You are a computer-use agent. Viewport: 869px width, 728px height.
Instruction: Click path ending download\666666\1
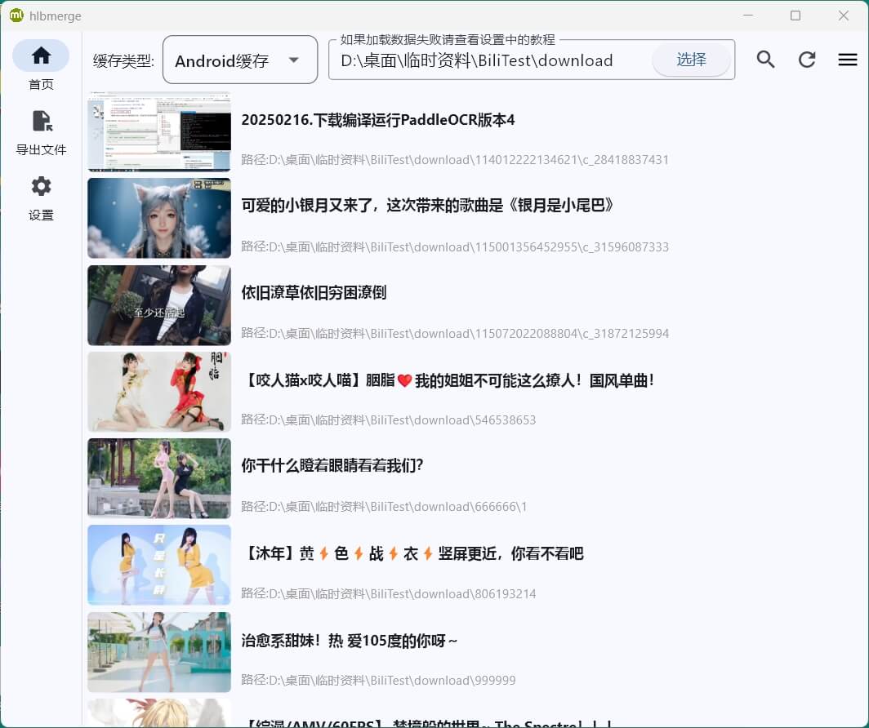coord(384,507)
